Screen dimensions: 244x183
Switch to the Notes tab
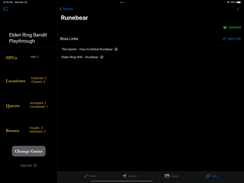(x=90, y=176)
